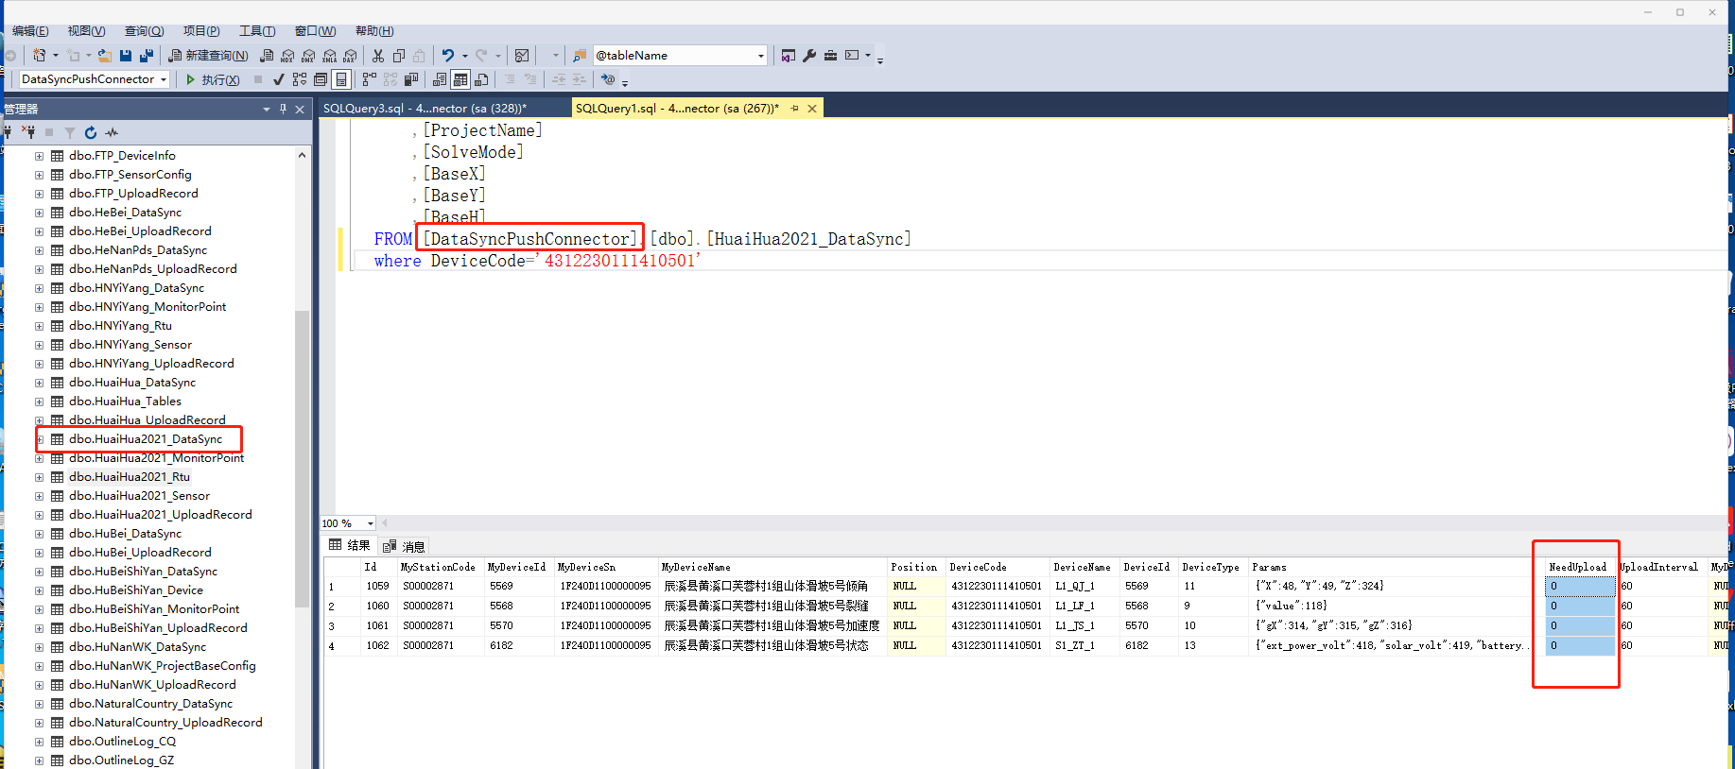The width and height of the screenshot is (1735, 769).
Task: Toggle Include Actual Execution Plan icon
Action: (369, 80)
